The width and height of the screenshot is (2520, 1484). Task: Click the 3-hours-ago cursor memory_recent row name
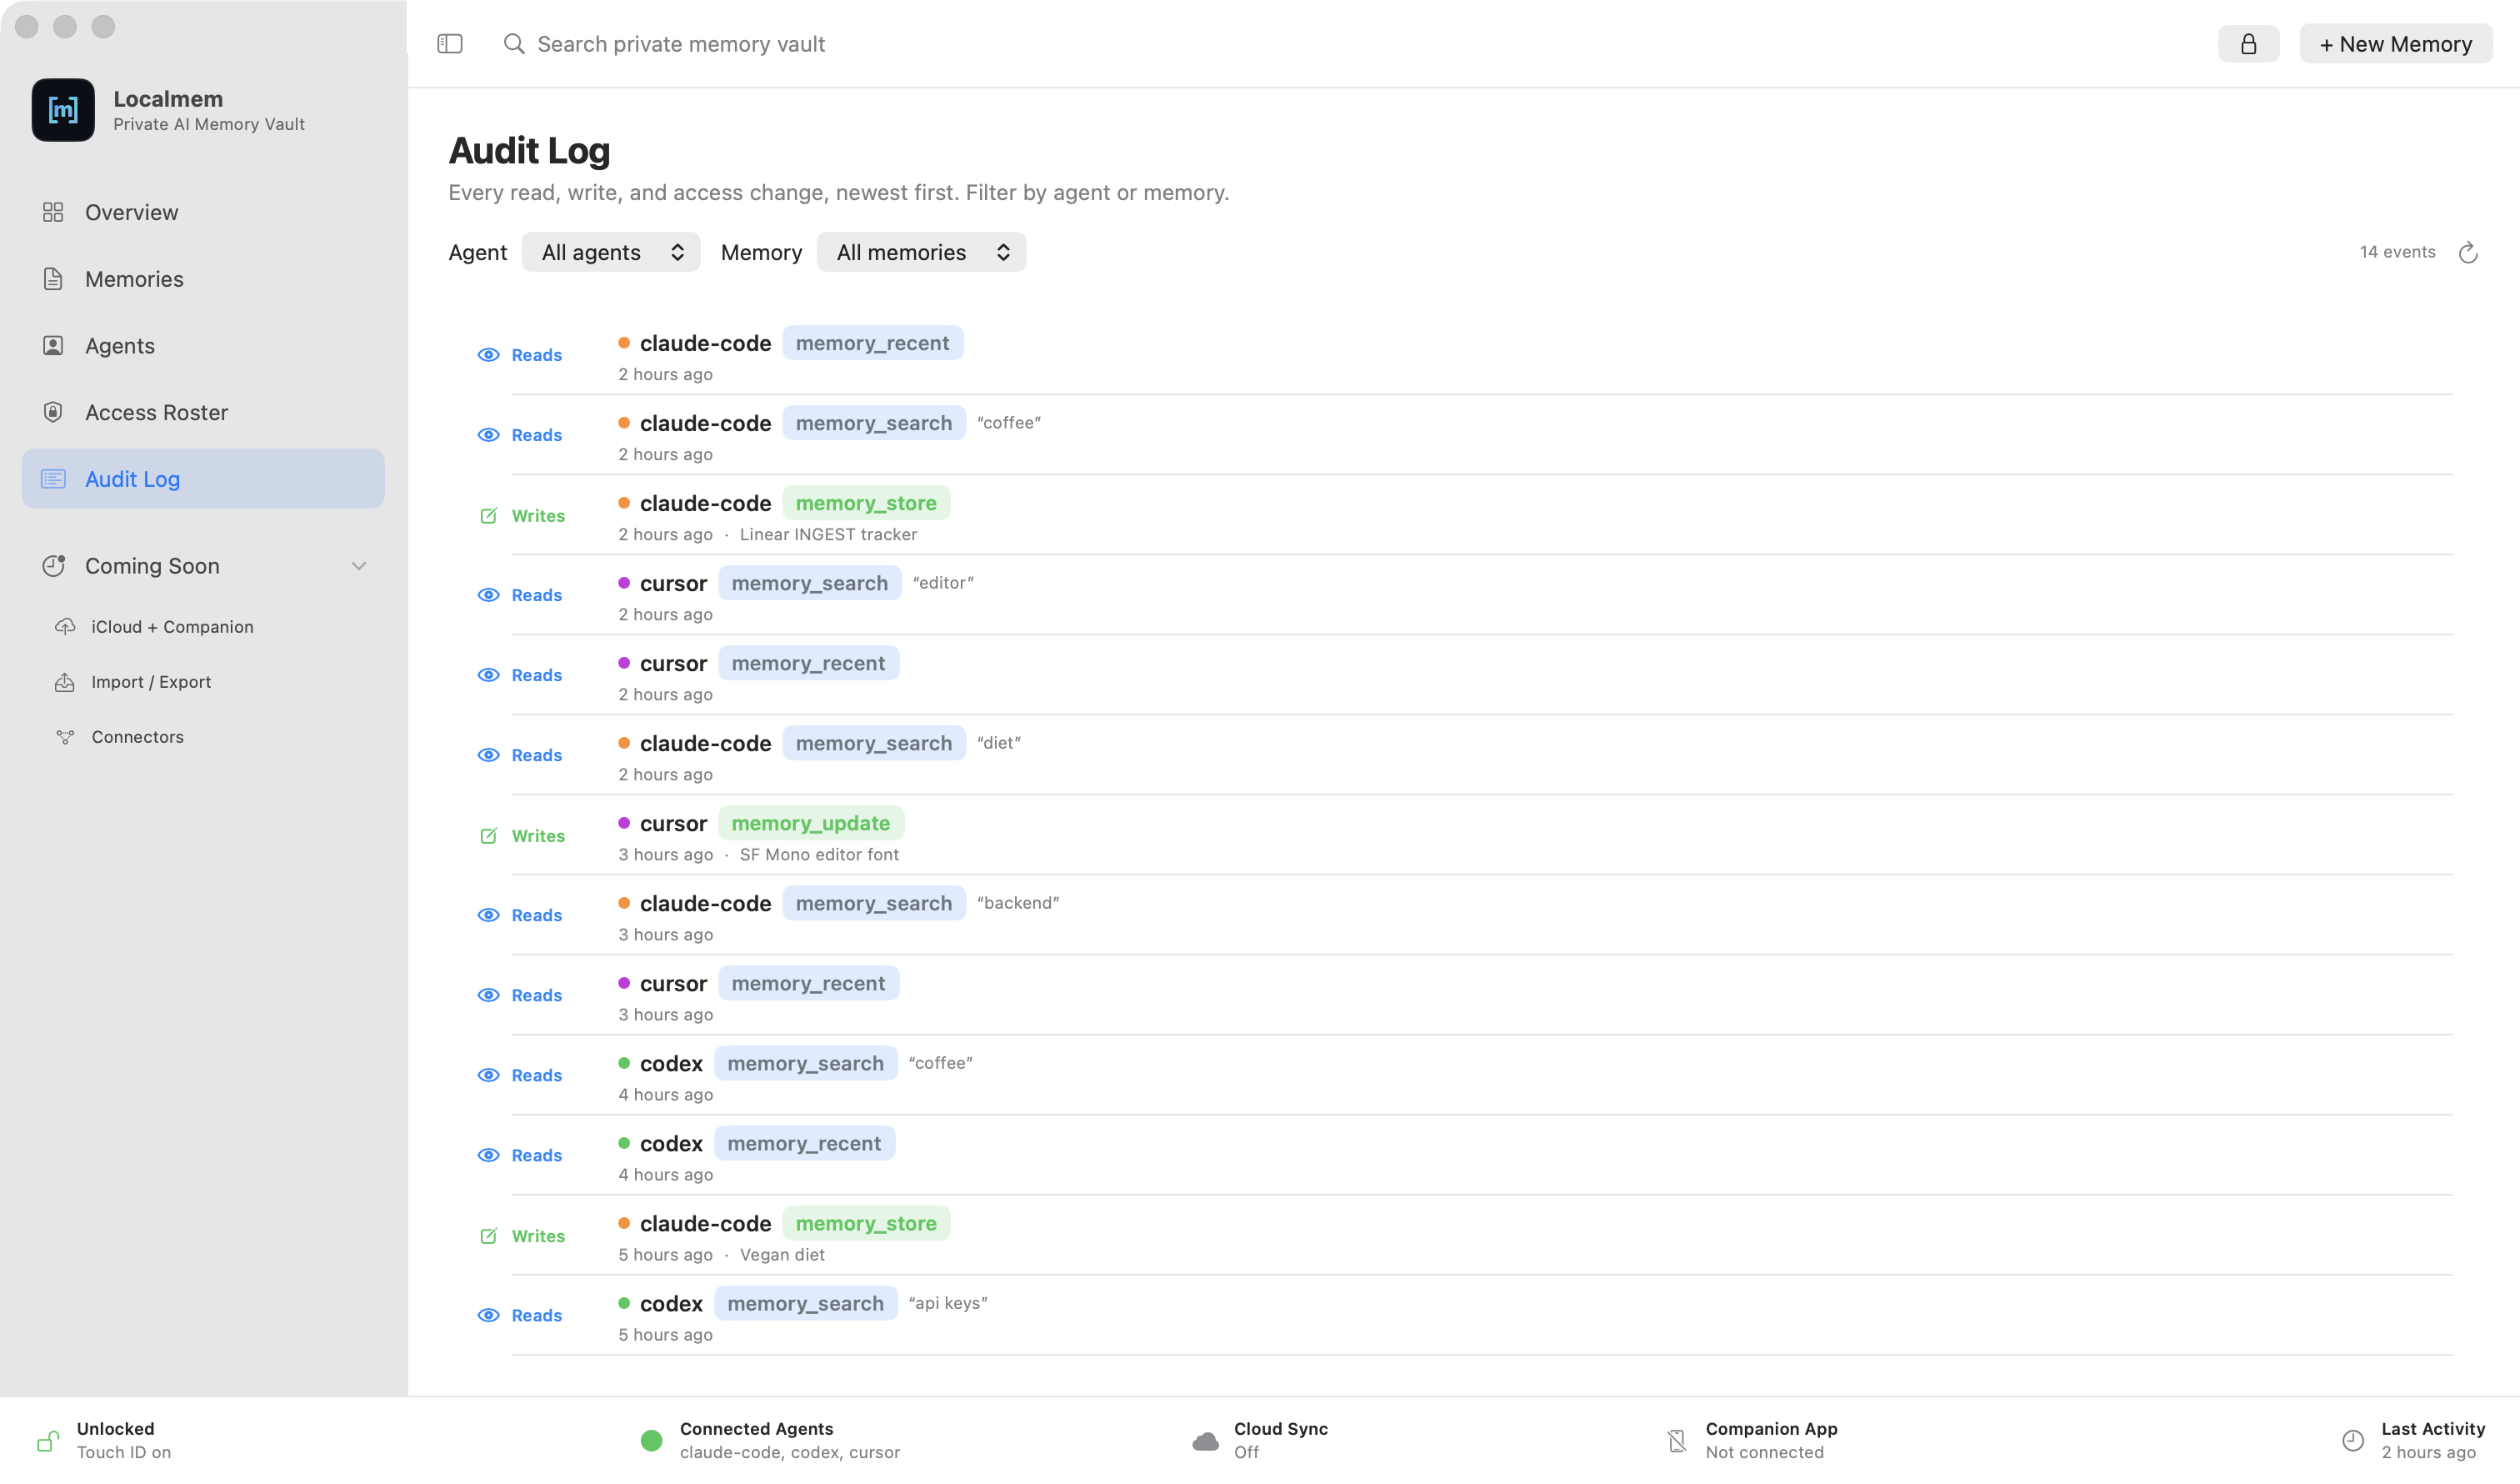click(x=673, y=984)
